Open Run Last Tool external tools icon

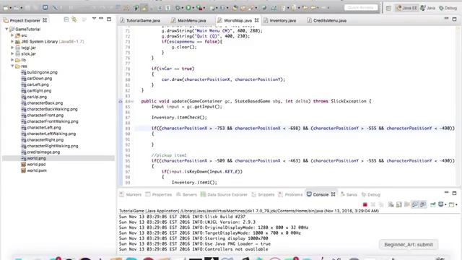click(x=199, y=8)
